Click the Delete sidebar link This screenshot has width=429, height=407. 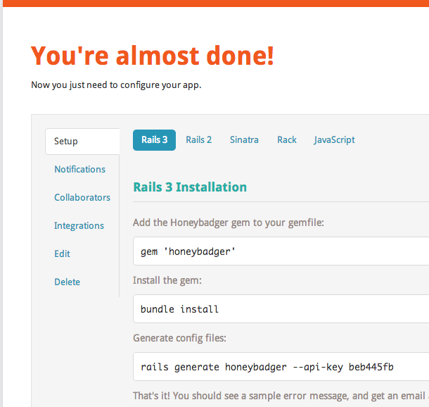67,282
